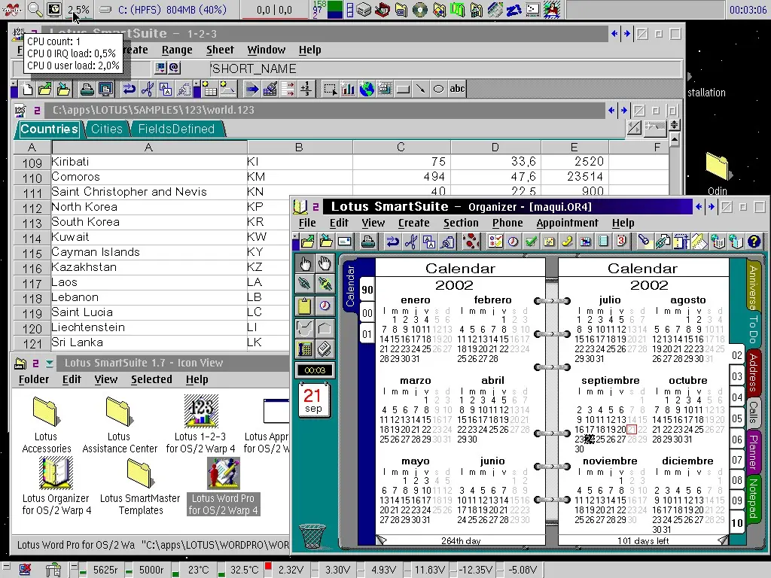Select the draw arrow tool in 1-2-3
Viewport: 771px width, 578px height.
pos(420,89)
